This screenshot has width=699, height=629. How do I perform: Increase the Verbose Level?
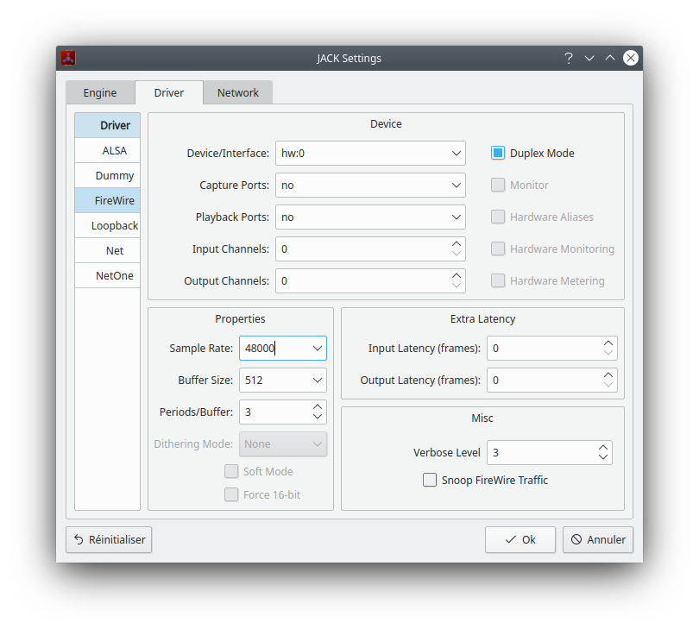click(603, 448)
